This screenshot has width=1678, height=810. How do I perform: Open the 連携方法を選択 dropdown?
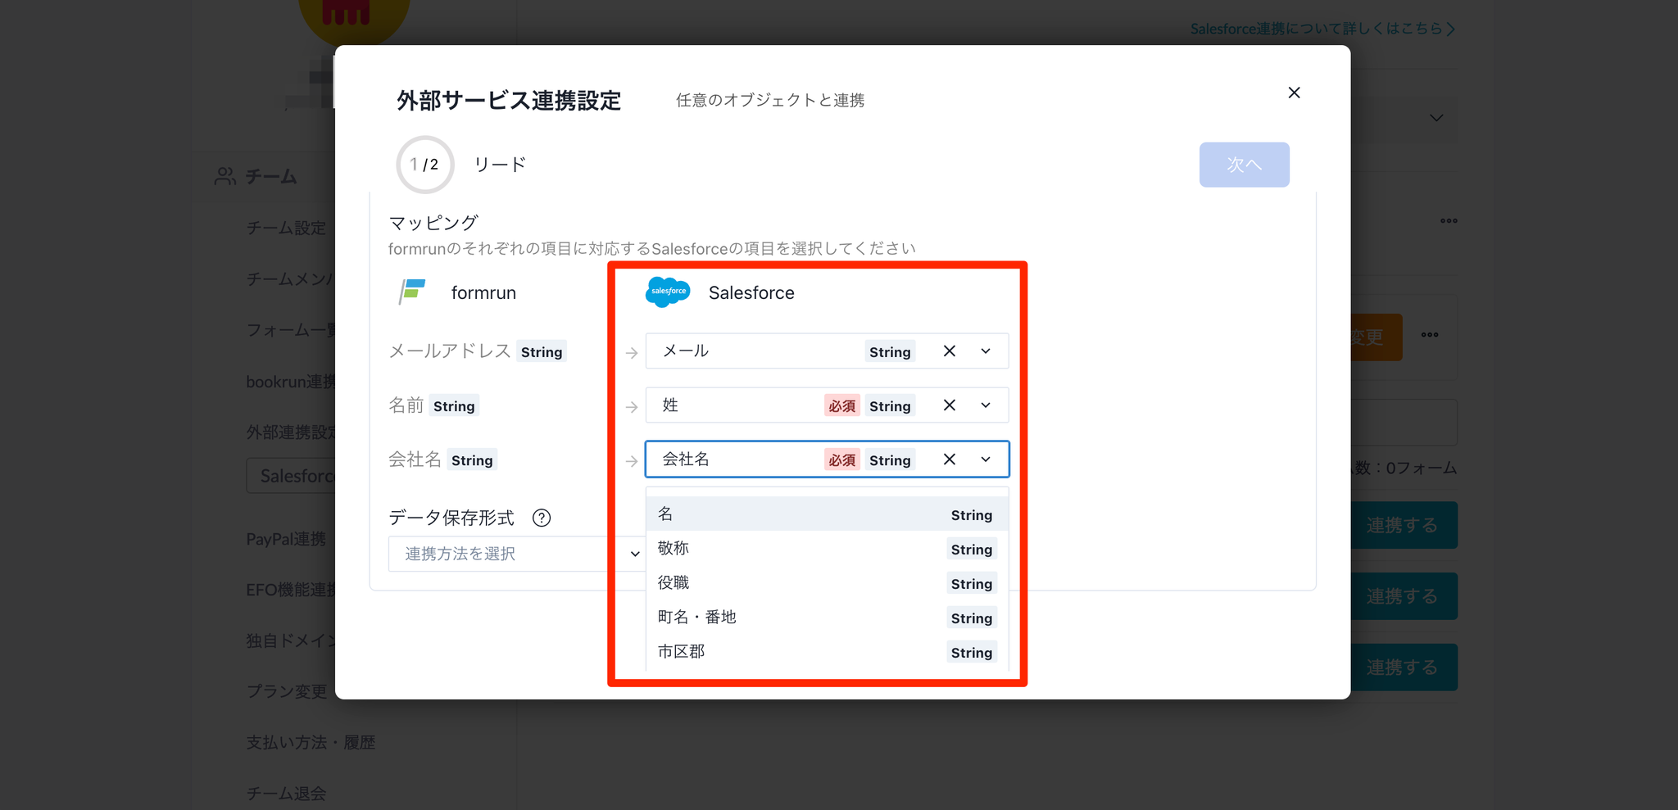[x=516, y=554]
